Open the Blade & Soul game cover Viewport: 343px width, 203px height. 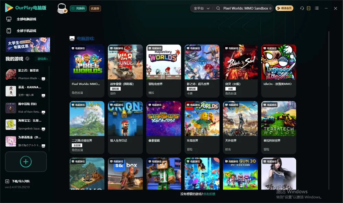coord(240,62)
